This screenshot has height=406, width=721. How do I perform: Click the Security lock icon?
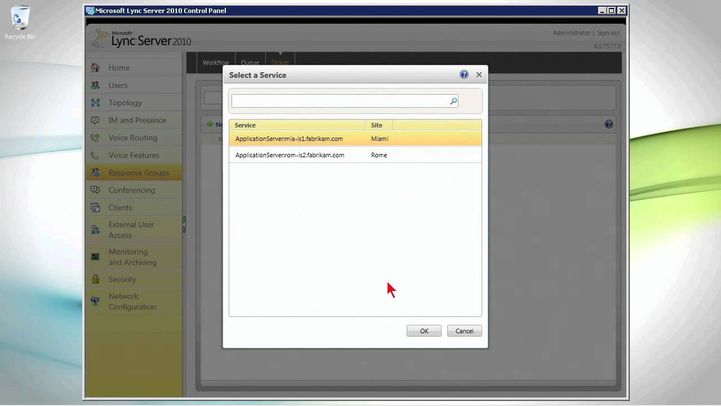pyautogui.click(x=96, y=279)
